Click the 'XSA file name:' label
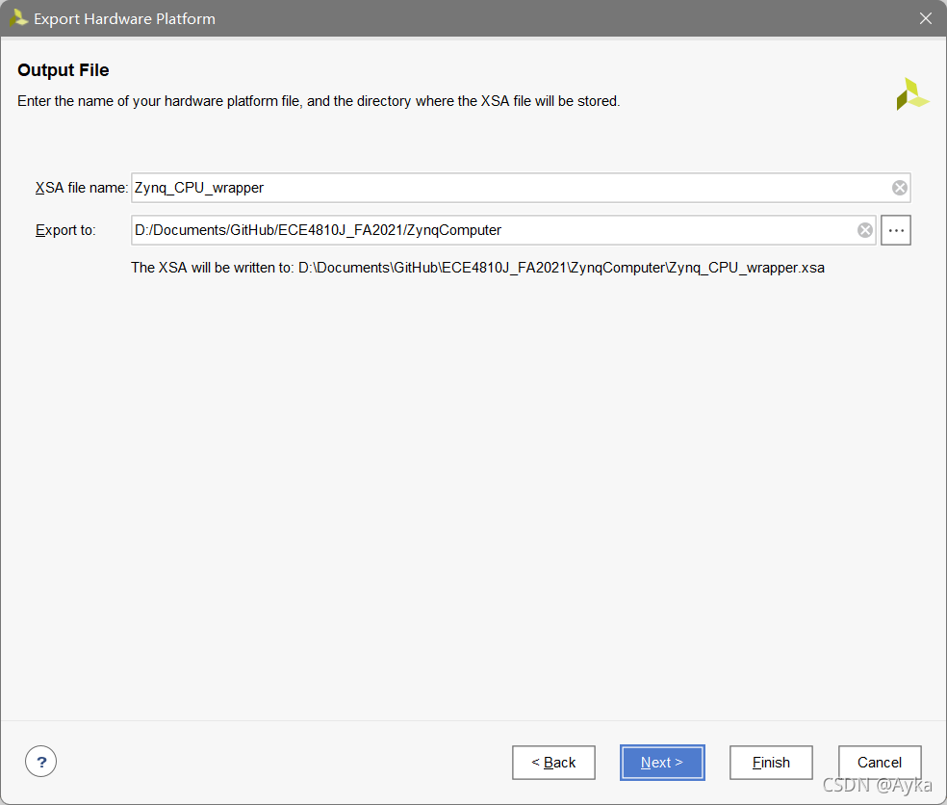947x805 pixels. pyautogui.click(x=82, y=188)
